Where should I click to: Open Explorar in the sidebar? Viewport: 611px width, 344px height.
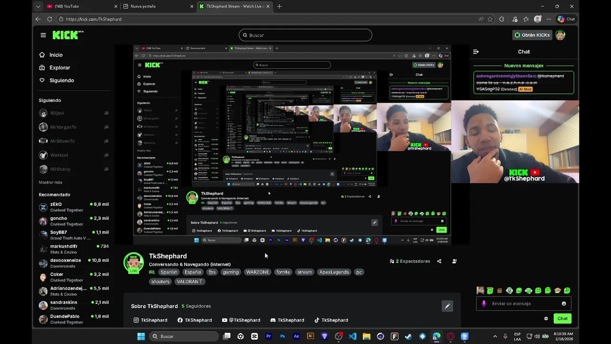click(x=60, y=68)
